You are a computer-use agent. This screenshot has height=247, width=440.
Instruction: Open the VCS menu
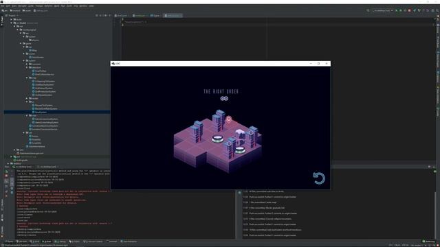click(x=76, y=6)
